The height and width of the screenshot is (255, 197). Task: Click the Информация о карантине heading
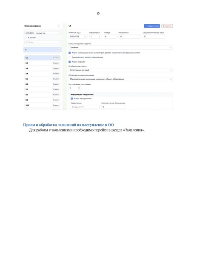pyautogui.click(x=82, y=95)
